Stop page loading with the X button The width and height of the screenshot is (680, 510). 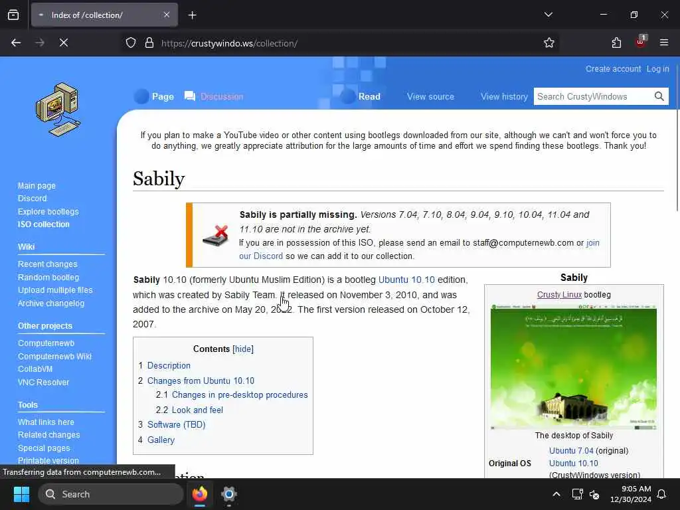(63, 42)
